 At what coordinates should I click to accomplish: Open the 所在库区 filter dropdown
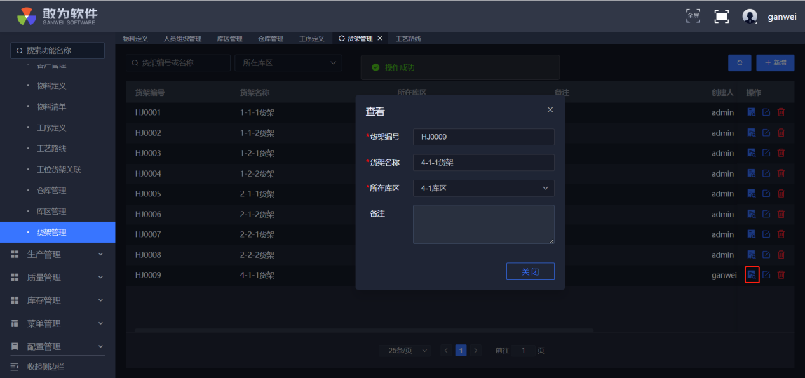pos(288,63)
